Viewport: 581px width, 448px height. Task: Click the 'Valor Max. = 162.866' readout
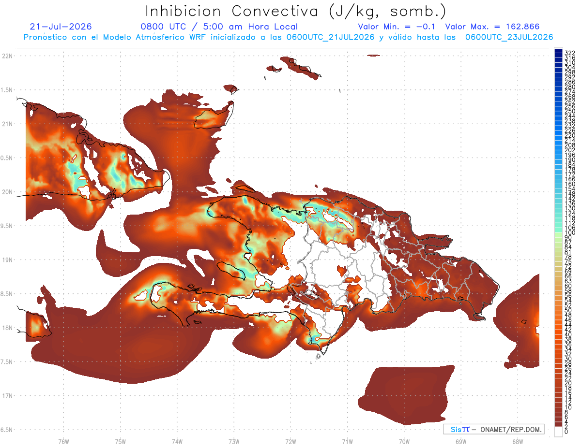(492, 27)
